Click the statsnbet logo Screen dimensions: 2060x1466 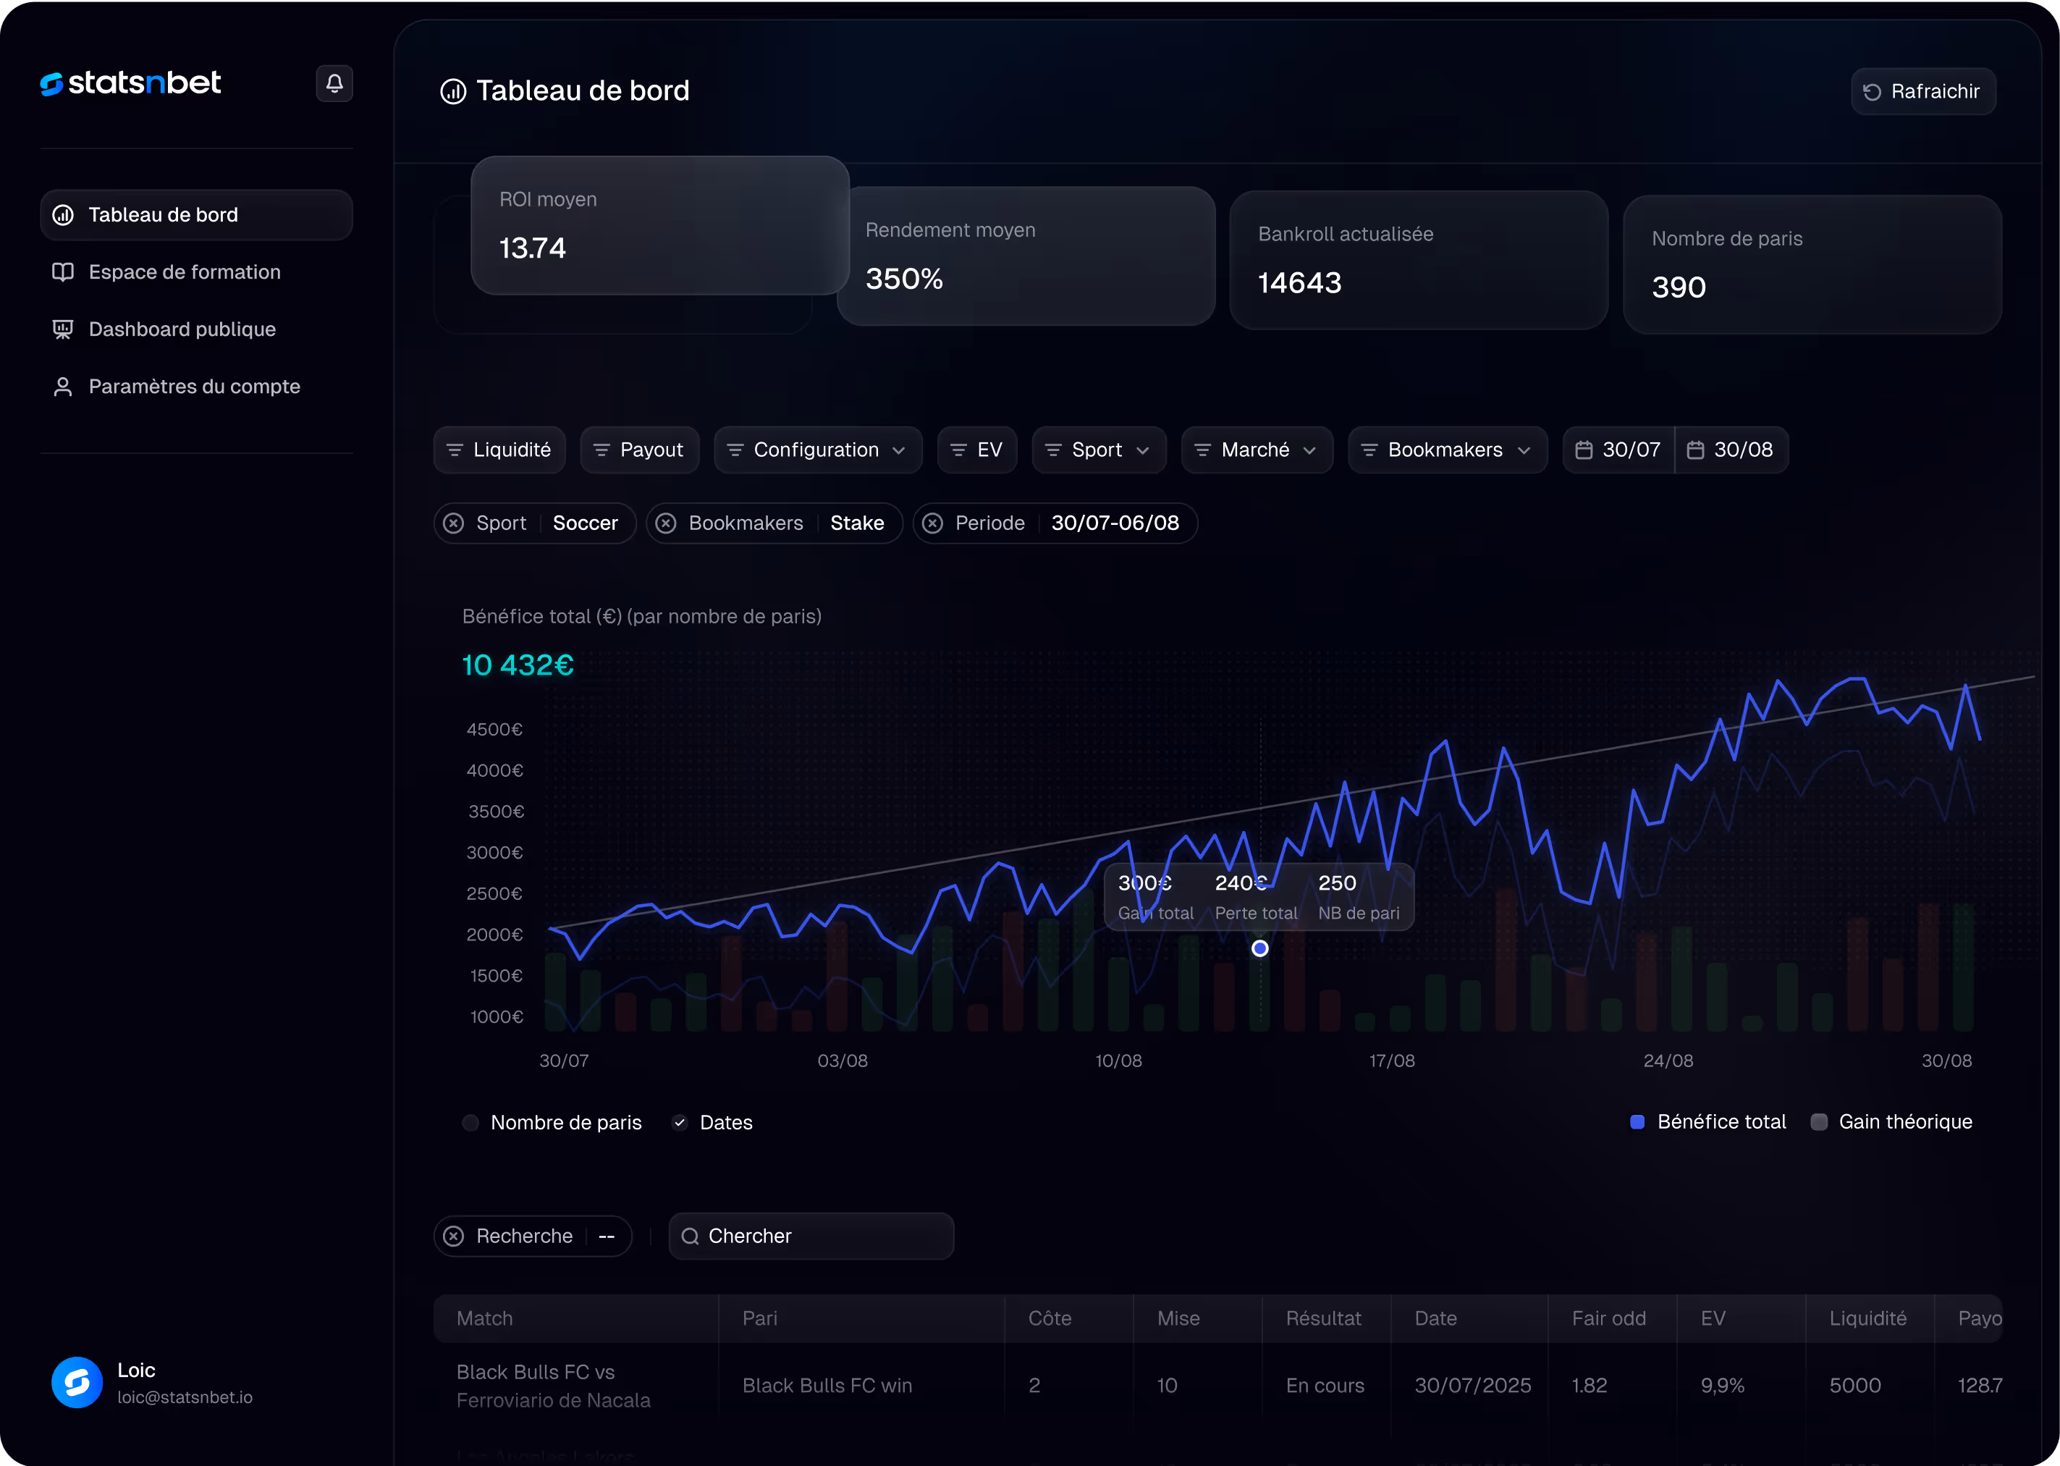point(131,83)
